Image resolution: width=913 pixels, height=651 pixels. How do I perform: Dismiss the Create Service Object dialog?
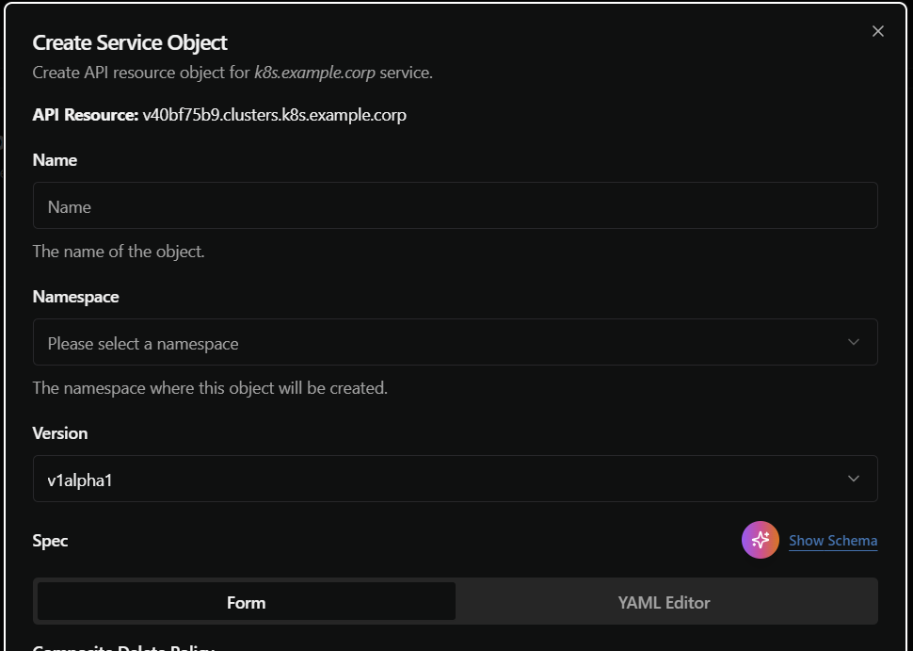877,30
